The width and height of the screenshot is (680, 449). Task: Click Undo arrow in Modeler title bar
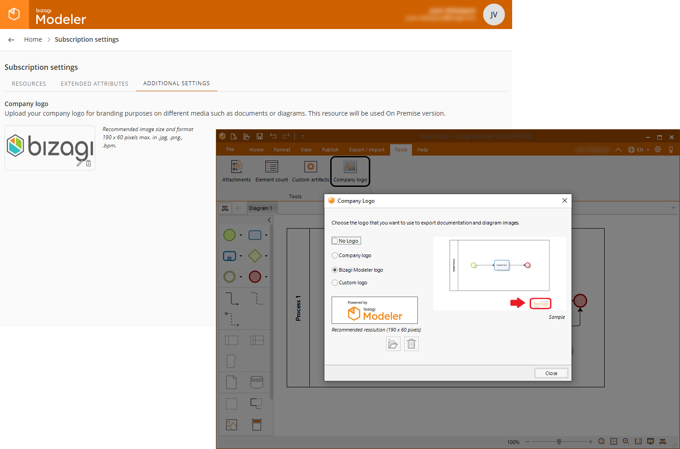point(273,136)
